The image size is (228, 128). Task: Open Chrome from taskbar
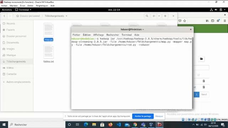point(135,124)
